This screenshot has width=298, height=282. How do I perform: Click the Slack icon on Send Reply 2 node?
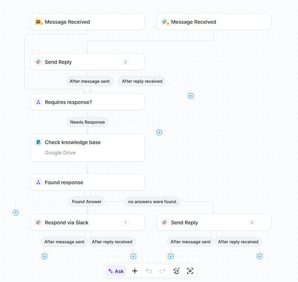[38, 62]
